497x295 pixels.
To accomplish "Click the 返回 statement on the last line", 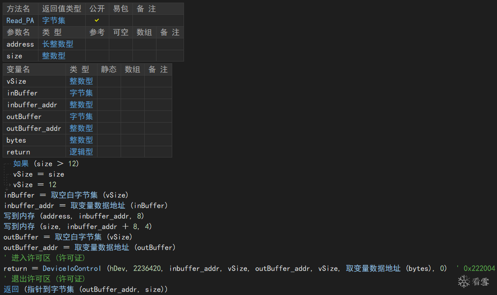I will [11, 289].
